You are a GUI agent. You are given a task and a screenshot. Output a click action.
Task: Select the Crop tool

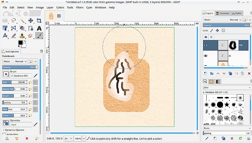39,21
